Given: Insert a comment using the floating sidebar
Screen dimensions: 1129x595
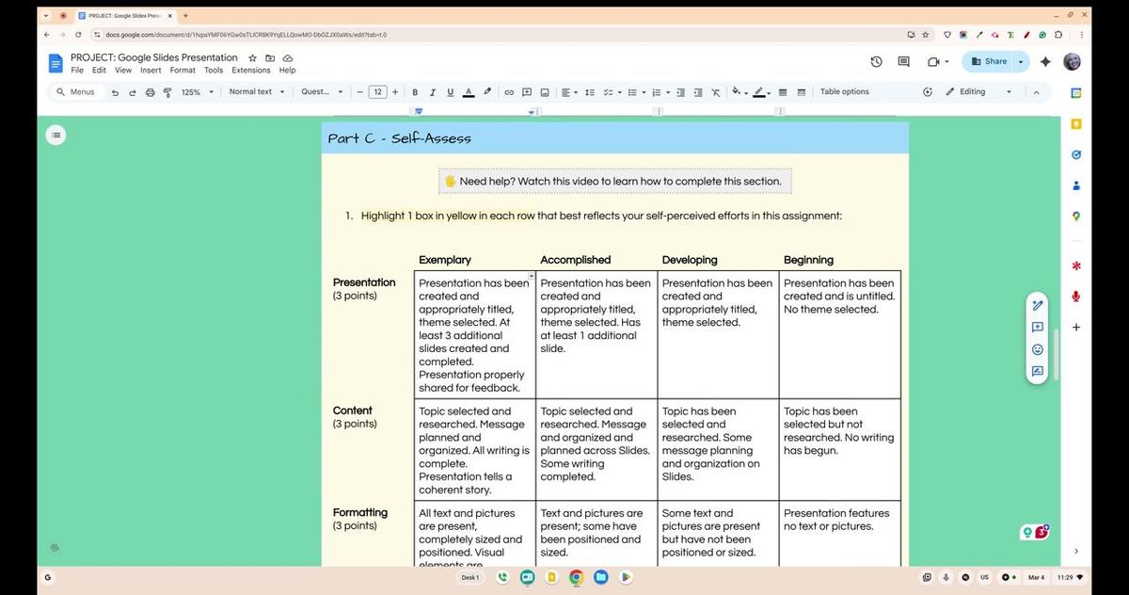Looking at the screenshot, I should (x=1037, y=327).
